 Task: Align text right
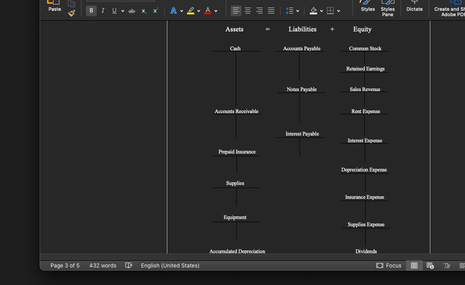[x=259, y=11]
